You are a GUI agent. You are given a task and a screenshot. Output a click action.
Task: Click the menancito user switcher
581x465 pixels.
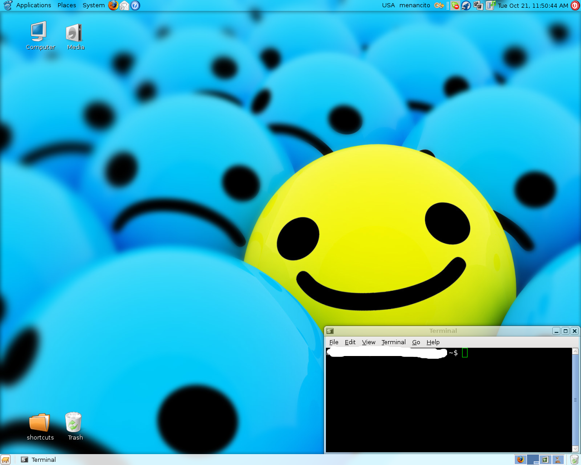(415, 5)
